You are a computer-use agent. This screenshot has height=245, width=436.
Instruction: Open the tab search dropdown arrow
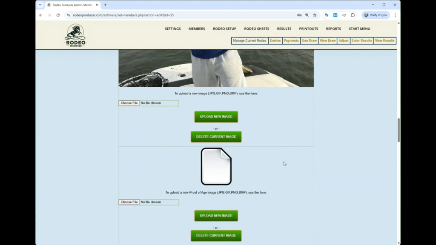click(x=40, y=5)
